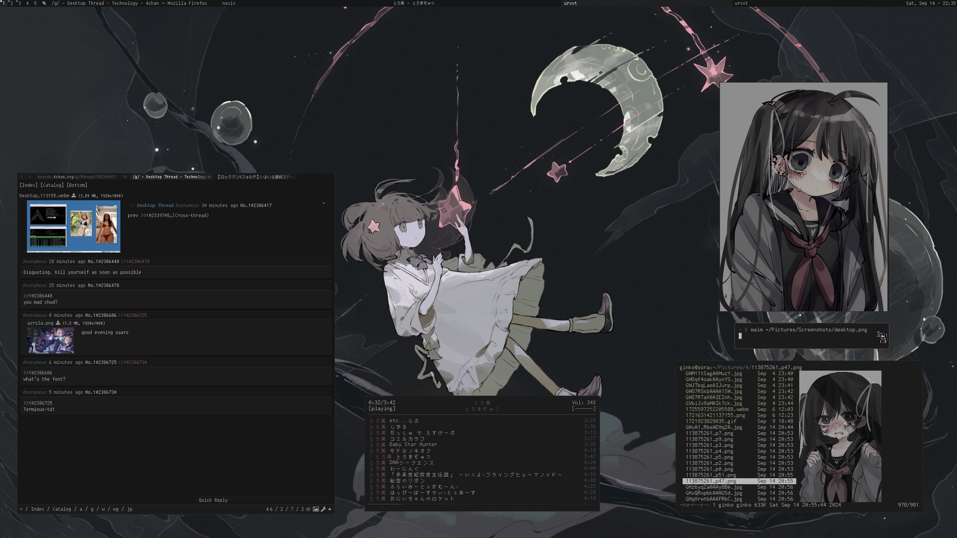Open post menu arrow on OP post

pyautogui.click(x=324, y=203)
